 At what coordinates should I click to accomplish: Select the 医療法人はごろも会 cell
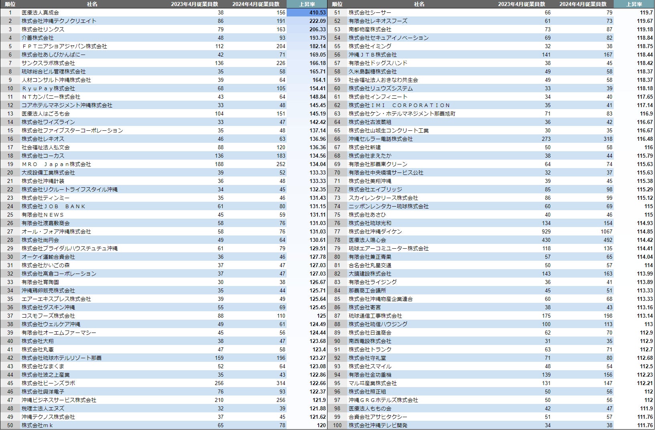[x=46, y=114]
